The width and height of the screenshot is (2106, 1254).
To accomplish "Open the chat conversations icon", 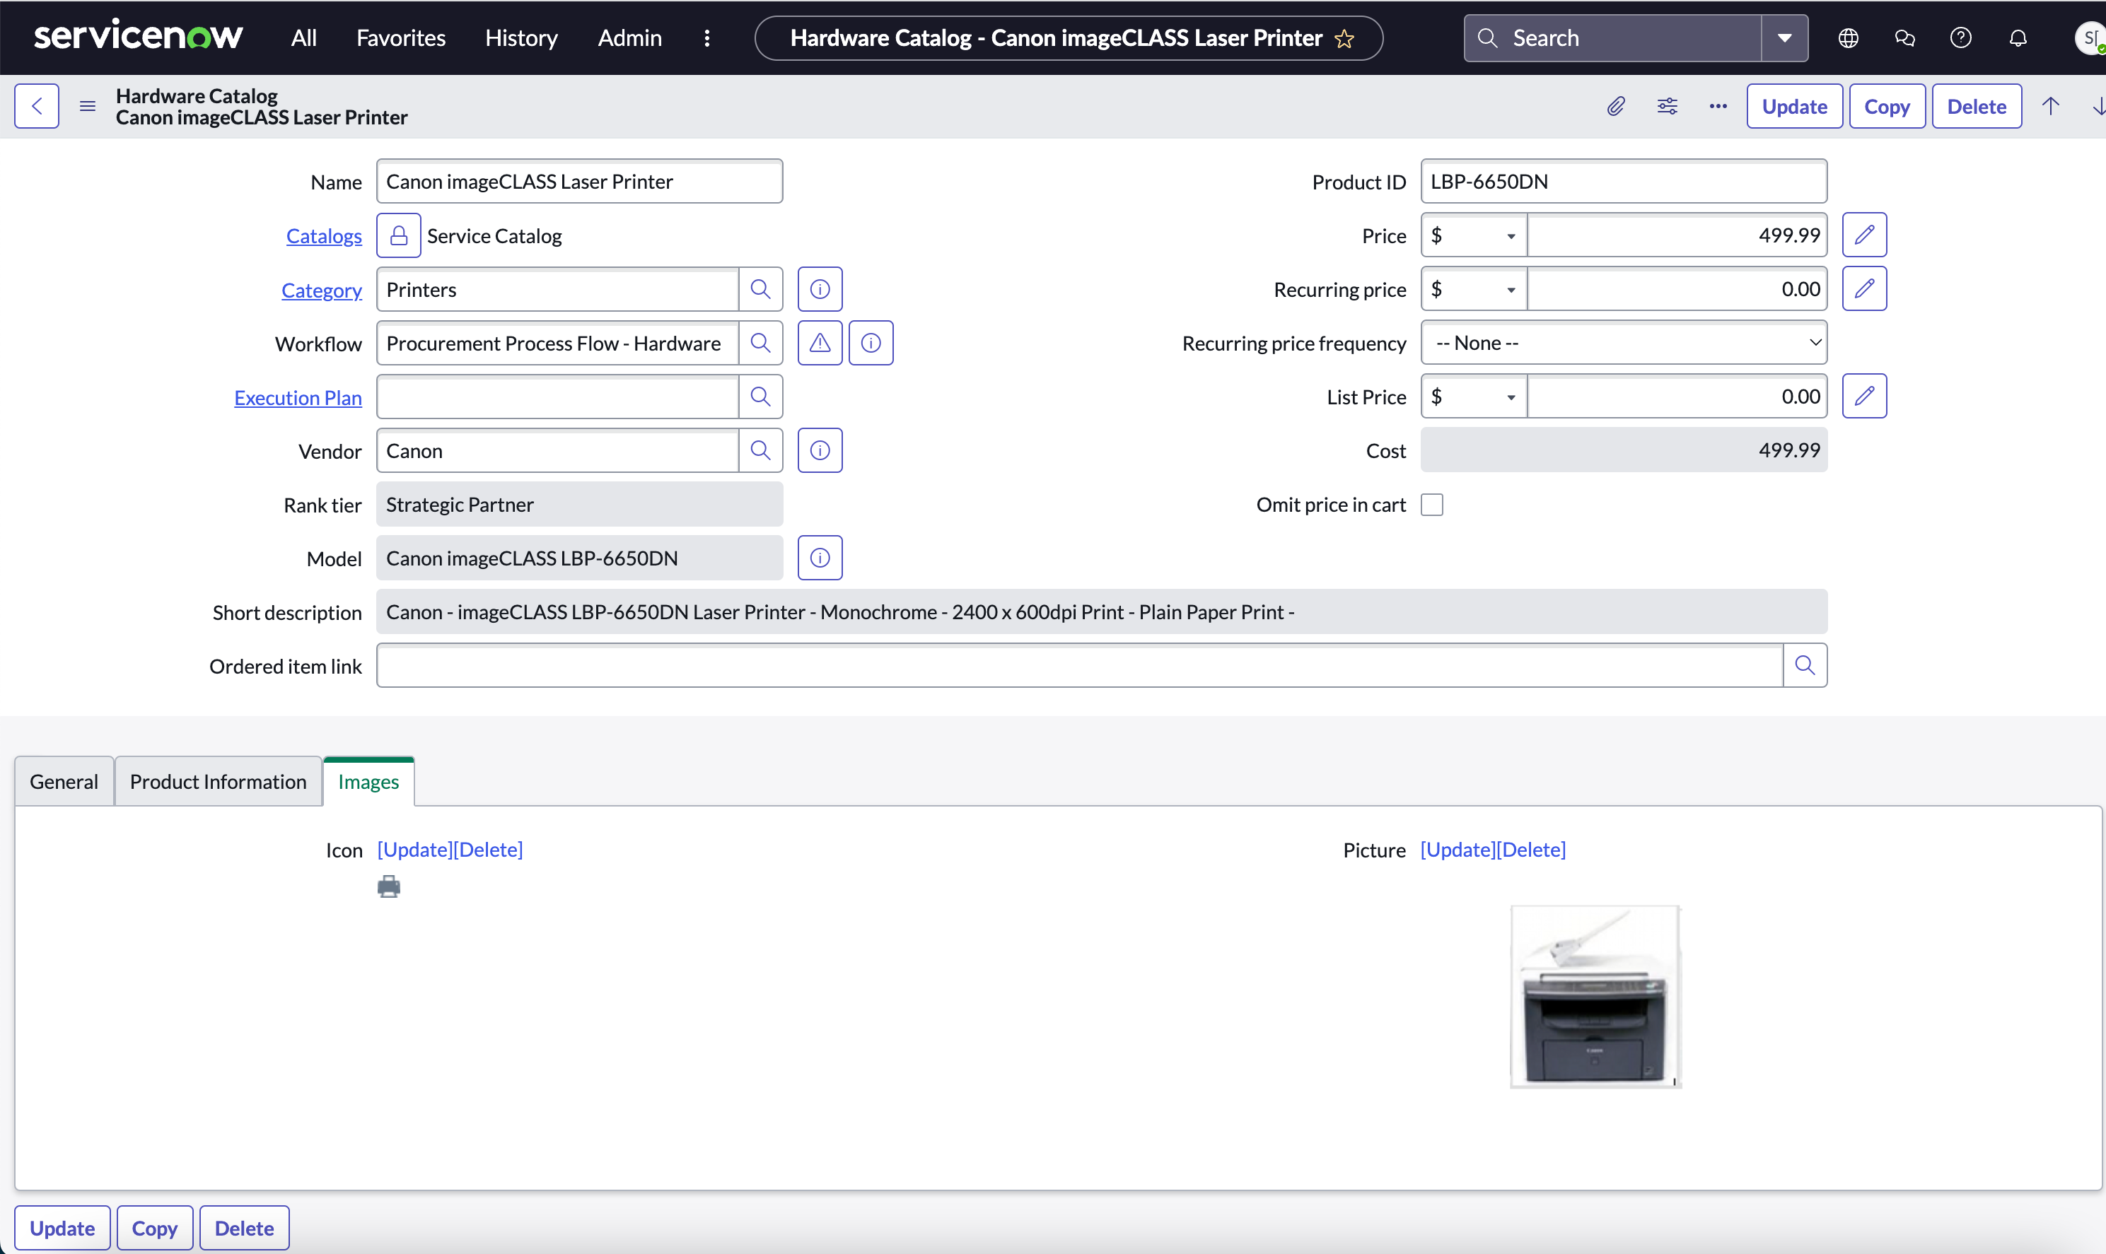I will pyautogui.click(x=1905, y=38).
